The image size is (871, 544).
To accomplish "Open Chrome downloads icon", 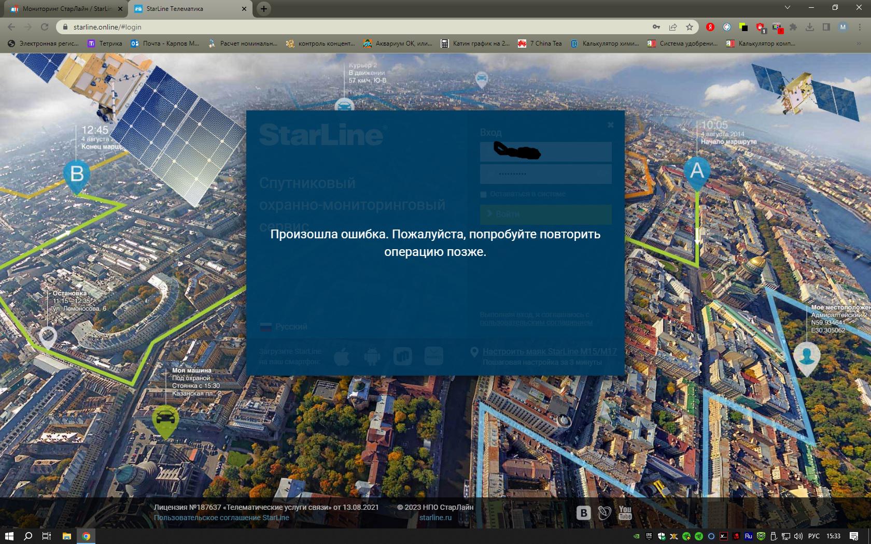I will point(810,27).
